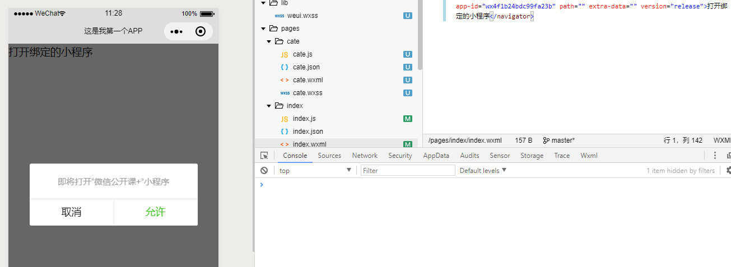Open the top context dropdown
The width and height of the screenshot is (731, 267).
coord(315,171)
